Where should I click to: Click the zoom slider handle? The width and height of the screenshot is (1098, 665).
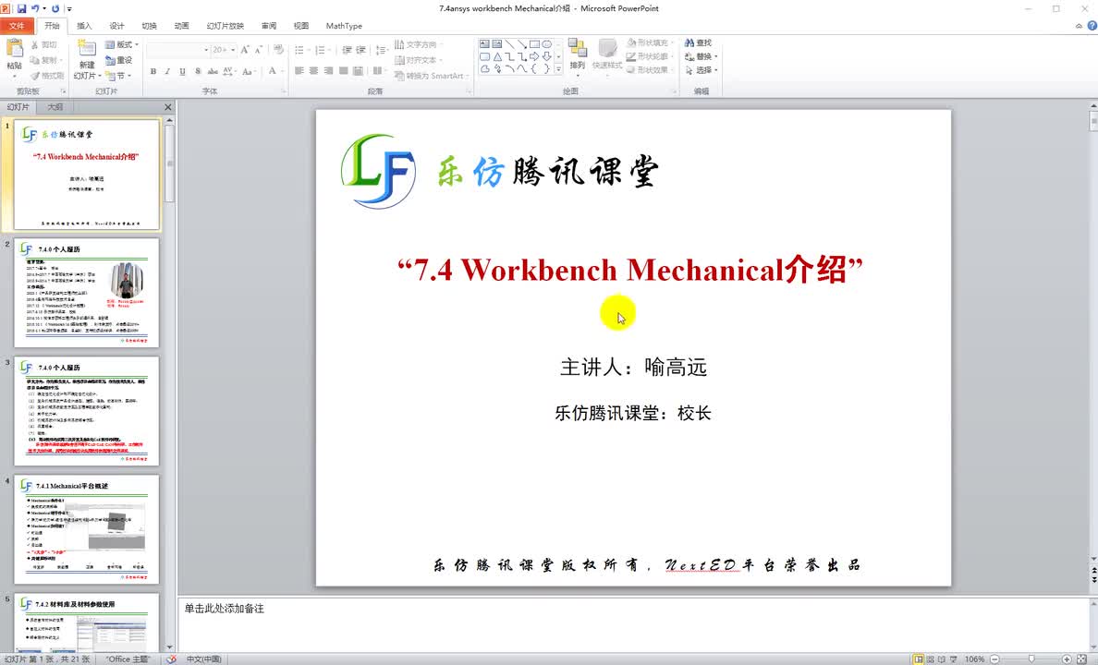[1031, 659]
